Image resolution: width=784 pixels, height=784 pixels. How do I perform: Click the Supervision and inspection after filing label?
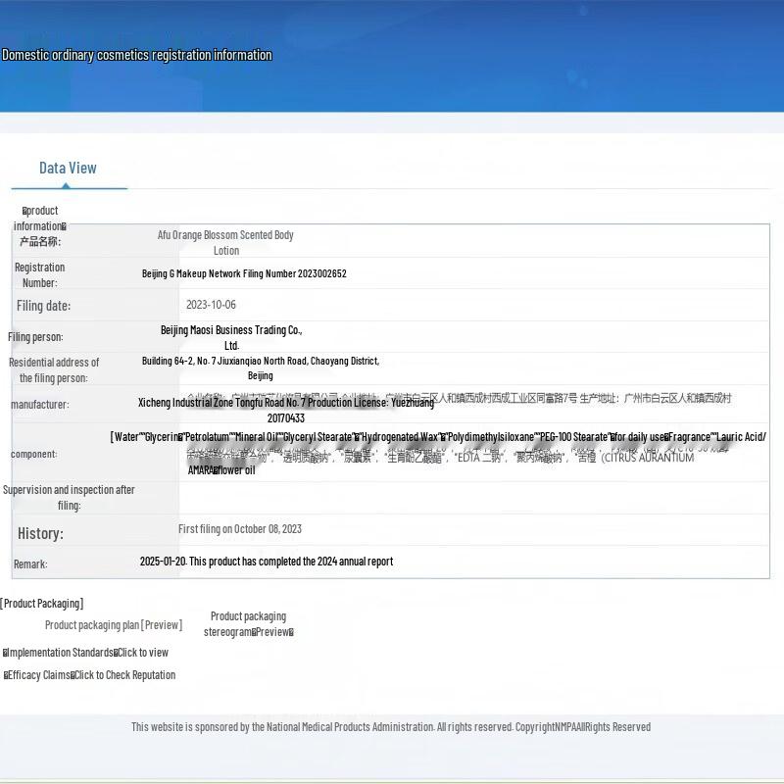coord(69,497)
